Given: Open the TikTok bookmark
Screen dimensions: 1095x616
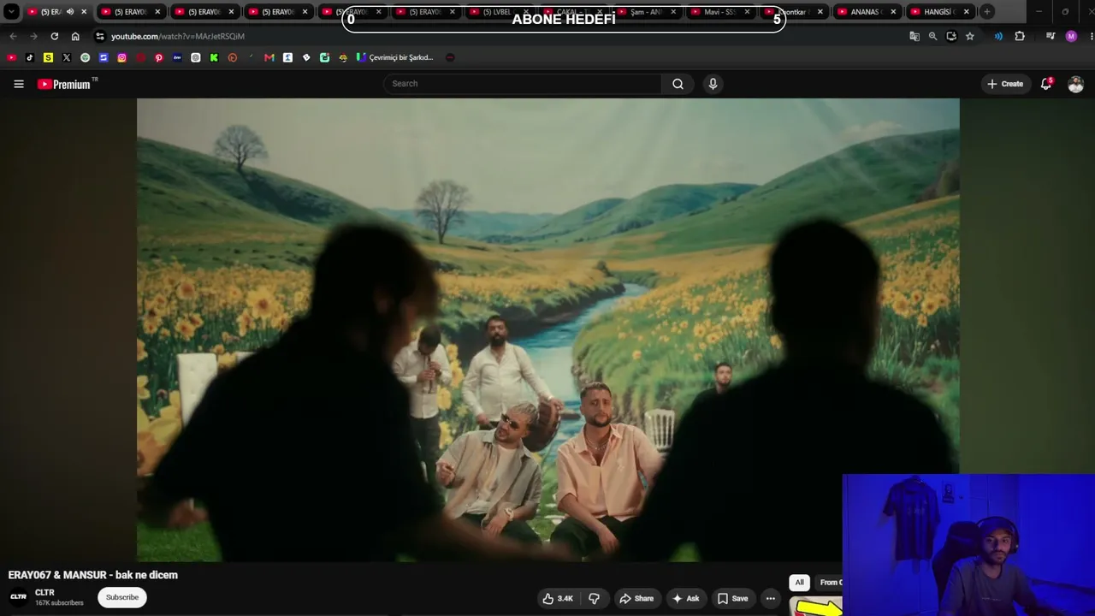Looking at the screenshot, I should click(30, 57).
